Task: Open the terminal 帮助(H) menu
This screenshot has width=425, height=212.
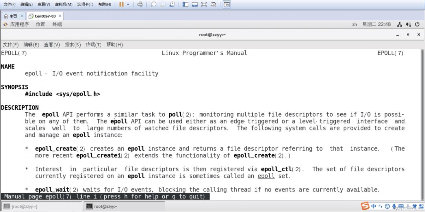Action: point(115,44)
